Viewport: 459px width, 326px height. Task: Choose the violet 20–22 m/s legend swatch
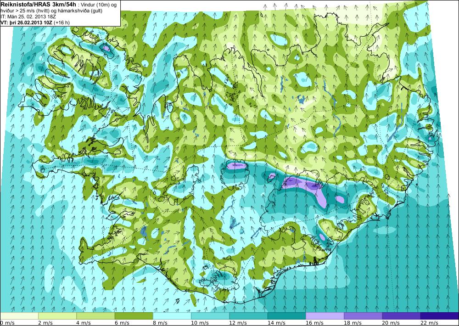tap(401, 316)
